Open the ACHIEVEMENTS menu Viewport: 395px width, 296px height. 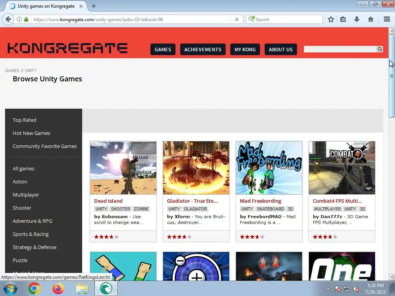point(203,49)
